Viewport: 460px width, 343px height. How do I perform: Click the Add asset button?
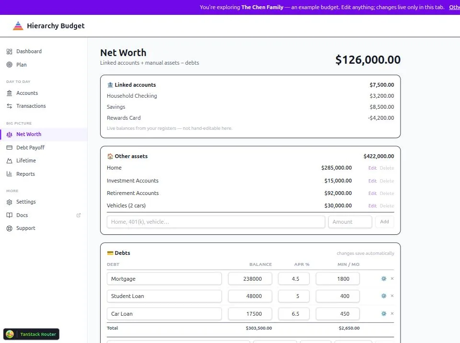[384, 222]
